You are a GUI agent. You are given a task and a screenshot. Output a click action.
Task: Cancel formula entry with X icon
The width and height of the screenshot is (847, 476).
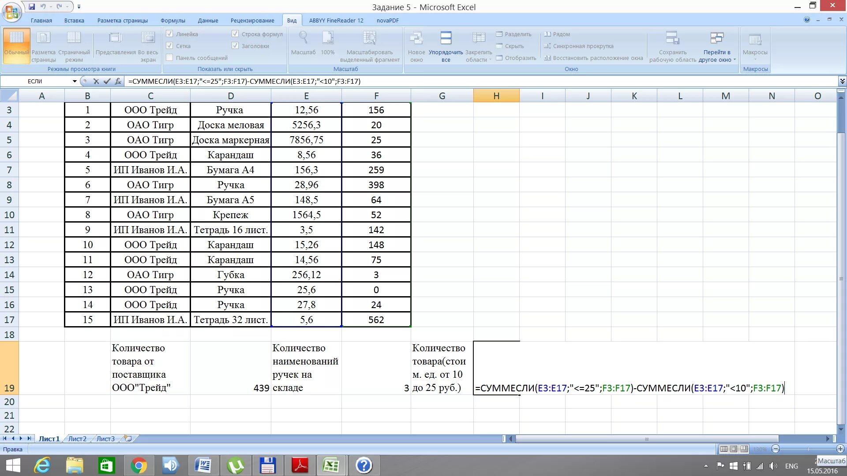click(96, 81)
